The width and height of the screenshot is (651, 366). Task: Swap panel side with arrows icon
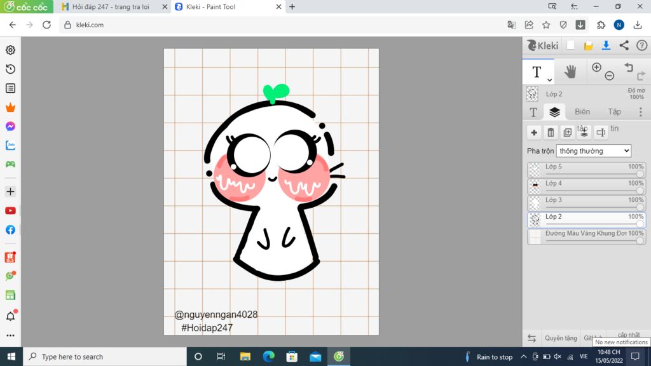pyautogui.click(x=532, y=338)
